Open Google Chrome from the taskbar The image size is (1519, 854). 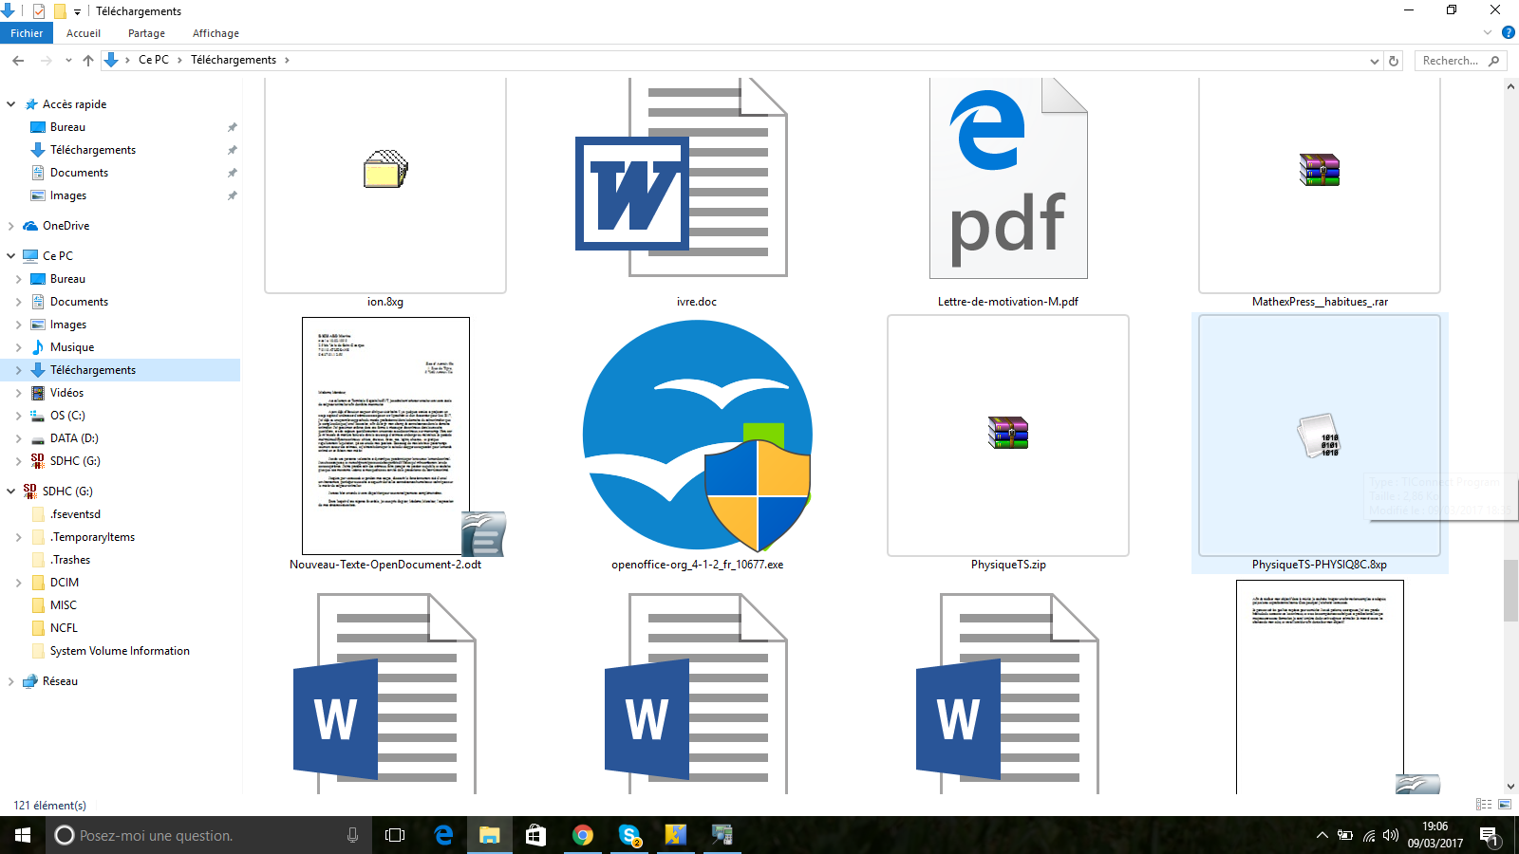(583, 835)
